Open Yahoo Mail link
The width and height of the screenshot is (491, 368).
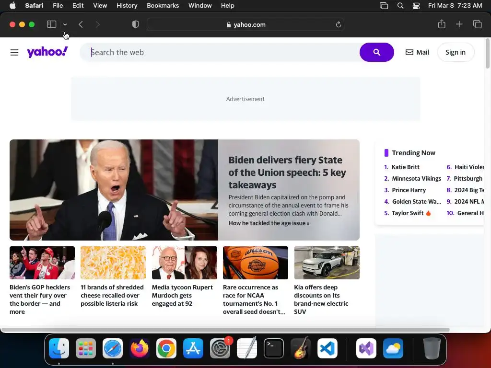(417, 52)
